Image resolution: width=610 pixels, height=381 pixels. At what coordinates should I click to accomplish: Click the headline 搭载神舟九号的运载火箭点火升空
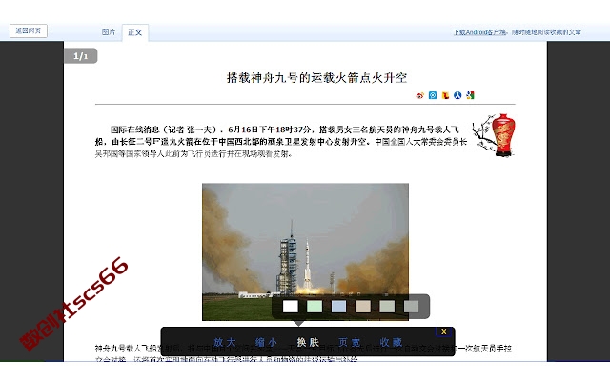tap(316, 78)
